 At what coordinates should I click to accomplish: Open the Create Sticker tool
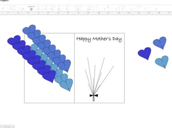(78, 9)
